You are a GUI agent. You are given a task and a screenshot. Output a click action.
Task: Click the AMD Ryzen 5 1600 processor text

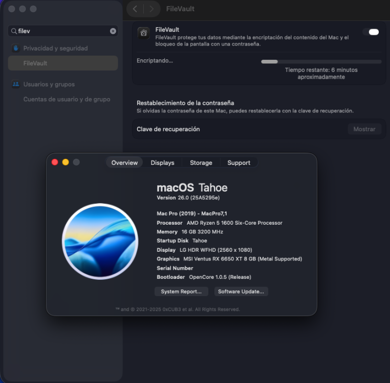click(234, 223)
